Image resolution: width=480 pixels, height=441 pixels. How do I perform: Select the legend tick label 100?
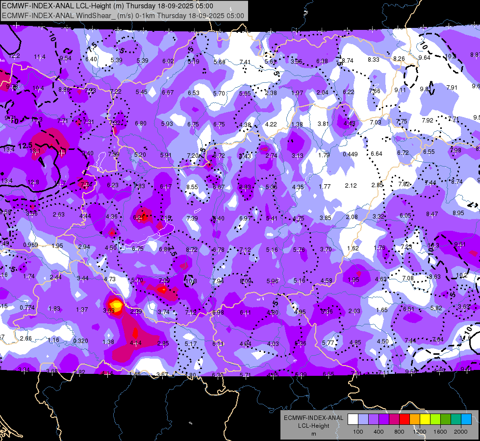(358, 432)
